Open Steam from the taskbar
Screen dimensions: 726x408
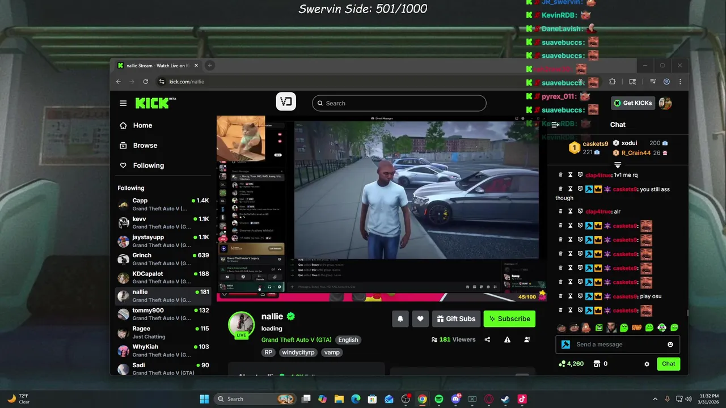coord(505,399)
